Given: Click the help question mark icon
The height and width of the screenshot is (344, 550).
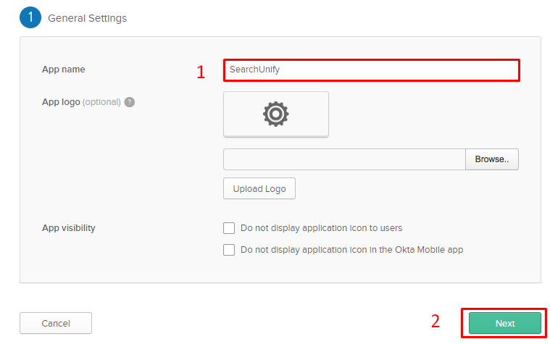Looking at the screenshot, I should [129, 102].
